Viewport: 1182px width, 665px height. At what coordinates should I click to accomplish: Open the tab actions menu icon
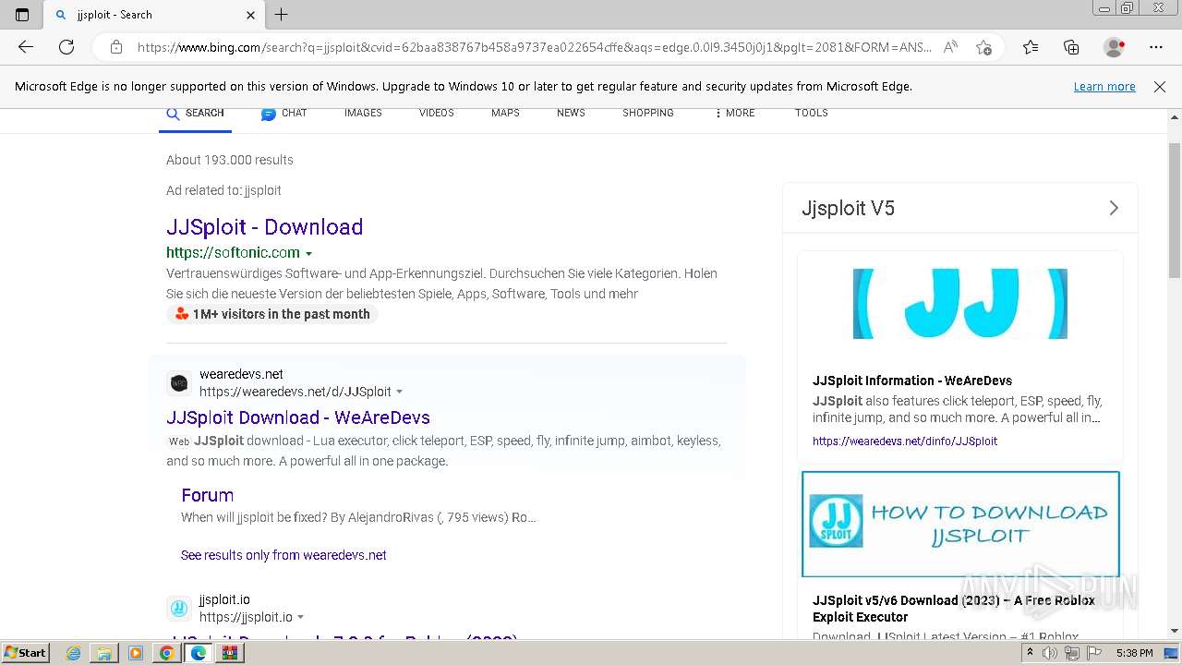click(22, 15)
